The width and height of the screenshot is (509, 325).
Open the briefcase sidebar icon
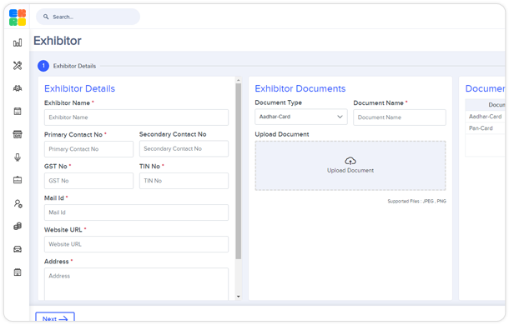[18, 180]
